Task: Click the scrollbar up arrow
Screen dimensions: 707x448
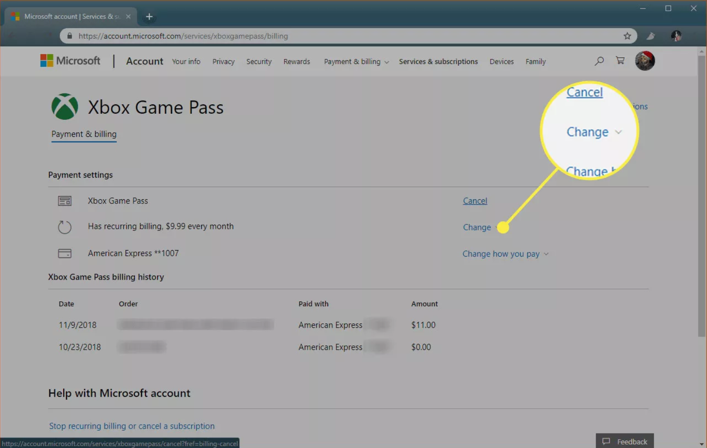Action: 702,51
